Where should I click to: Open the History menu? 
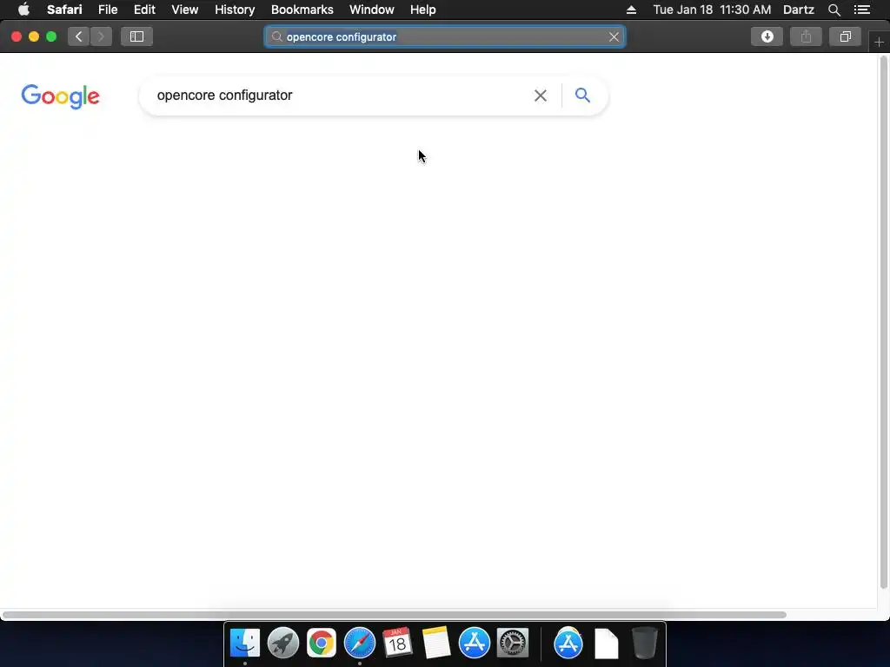[x=235, y=10]
